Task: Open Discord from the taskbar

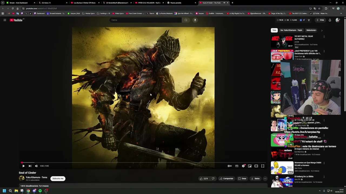Action: coord(34,191)
